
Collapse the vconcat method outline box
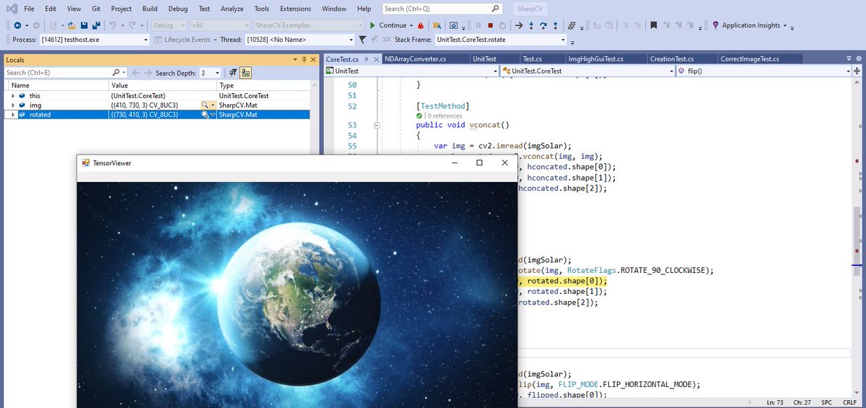376,125
